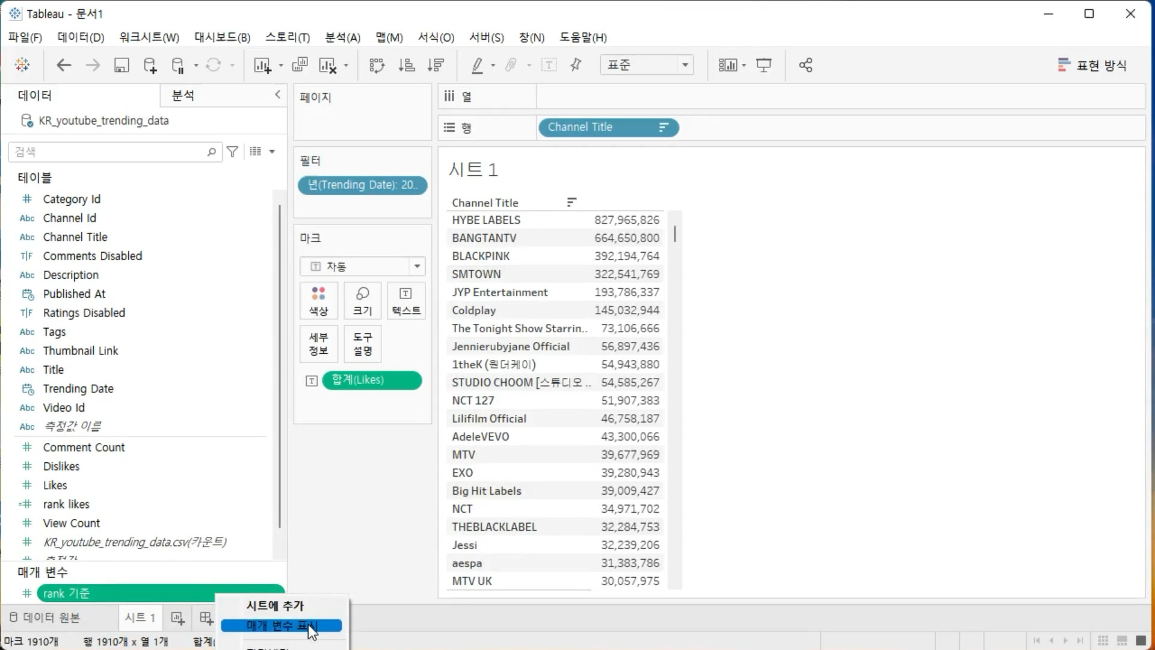Click the field search input box
Screen dimensions: 1155x650
click(x=108, y=152)
